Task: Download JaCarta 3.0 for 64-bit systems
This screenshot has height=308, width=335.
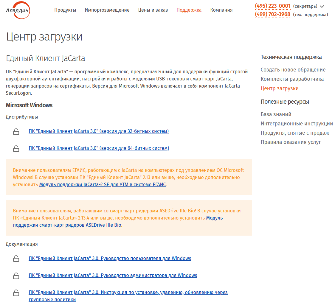Action: (99, 148)
